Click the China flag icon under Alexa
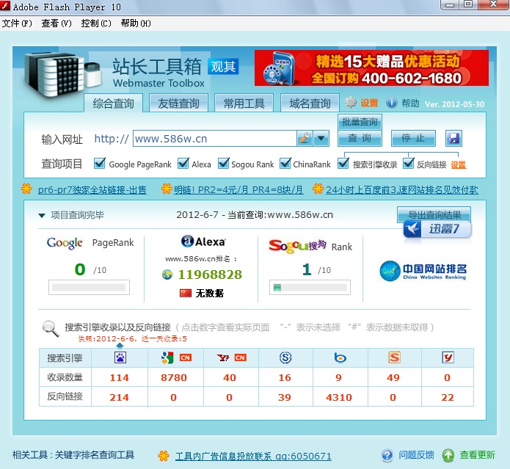 click(x=186, y=293)
